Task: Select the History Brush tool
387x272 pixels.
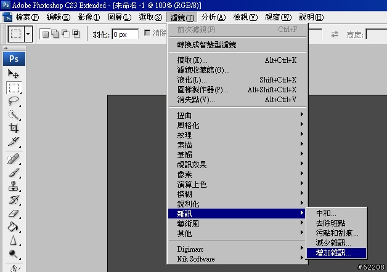Action: pos(14,199)
